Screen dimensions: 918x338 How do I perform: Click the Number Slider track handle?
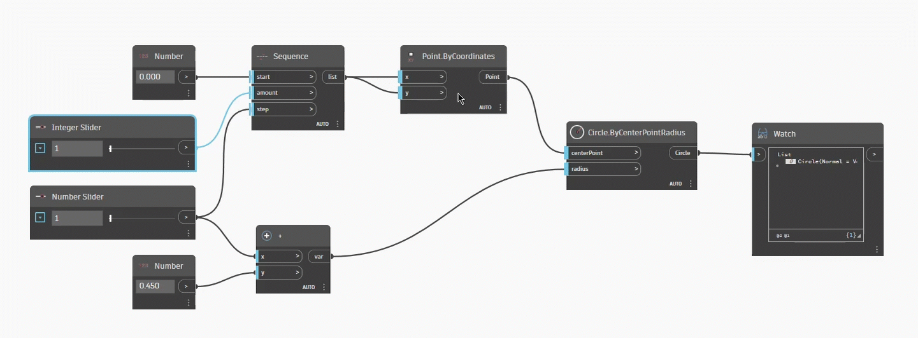tap(110, 219)
